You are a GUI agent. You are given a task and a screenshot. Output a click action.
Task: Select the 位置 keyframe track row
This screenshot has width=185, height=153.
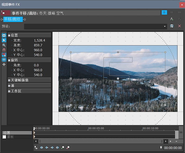click(x=17, y=133)
